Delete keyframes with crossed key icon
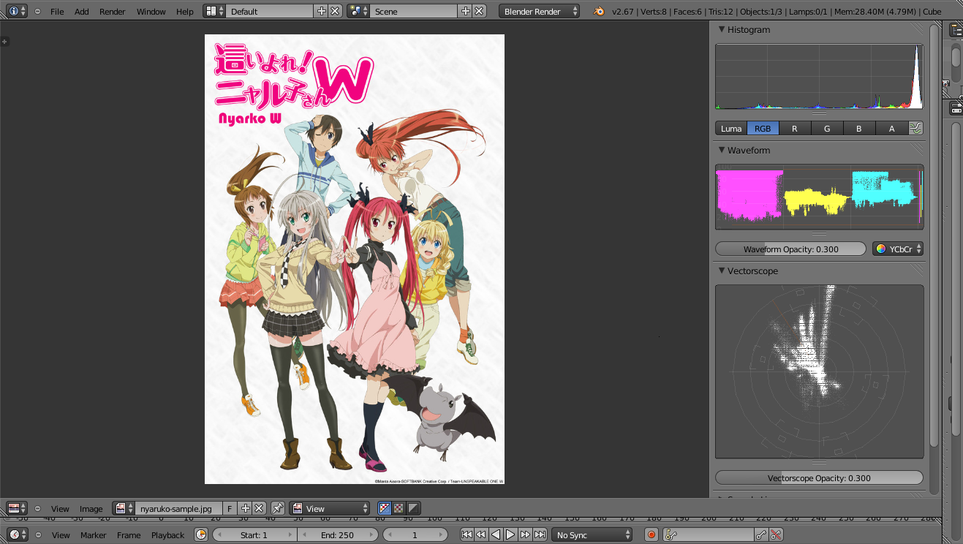 point(777,534)
